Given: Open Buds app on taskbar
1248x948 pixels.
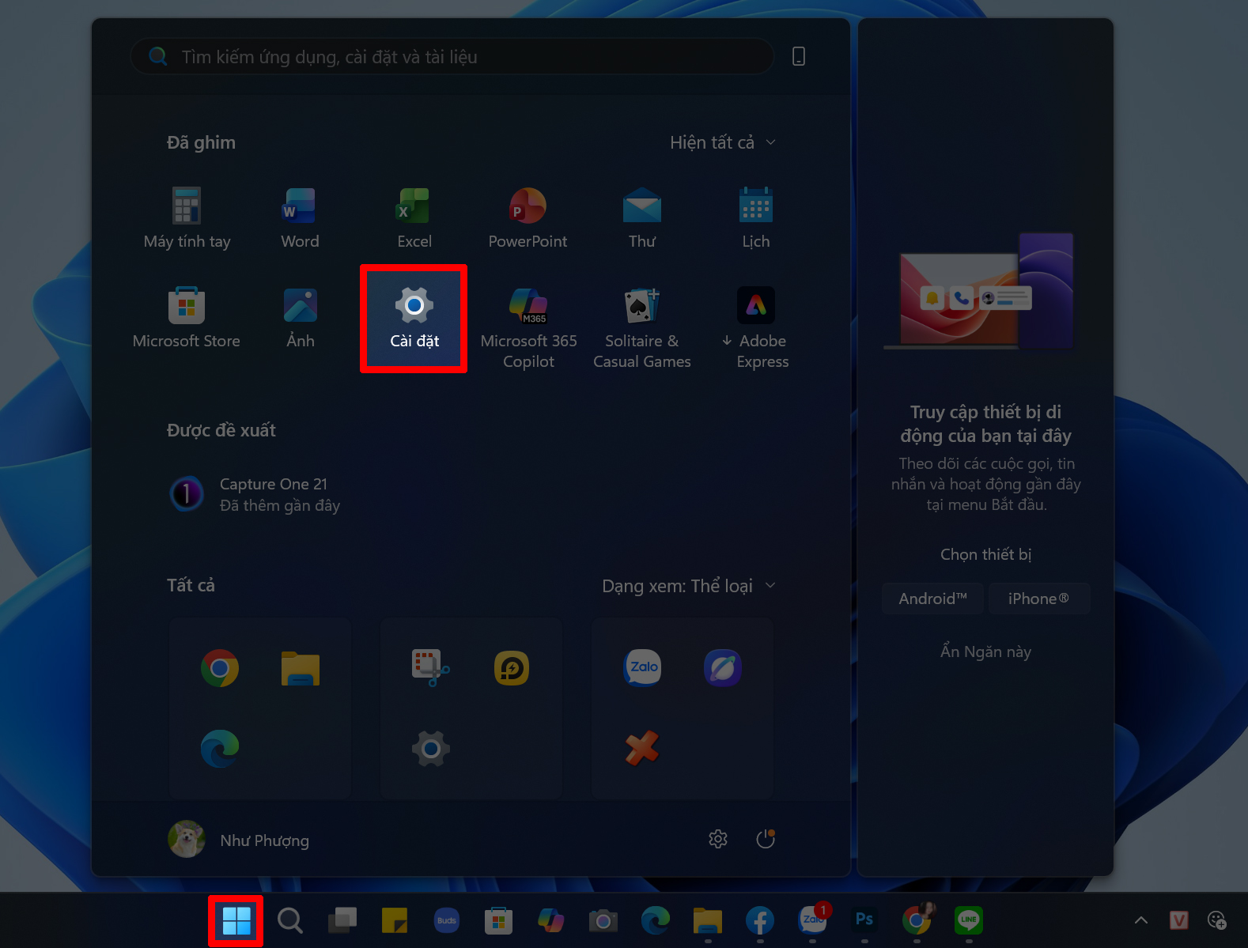Looking at the screenshot, I should (447, 920).
